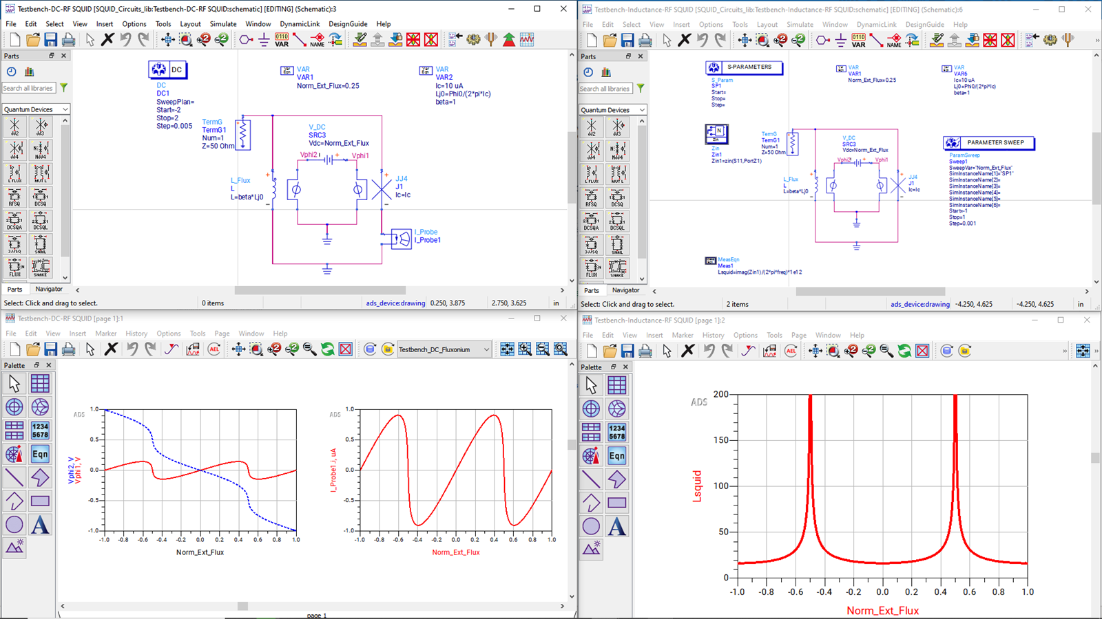Open the Quantum Devices palette dropdown
Image resolution: width=1102 pixels, height=619 pixels.
point(36,109)
